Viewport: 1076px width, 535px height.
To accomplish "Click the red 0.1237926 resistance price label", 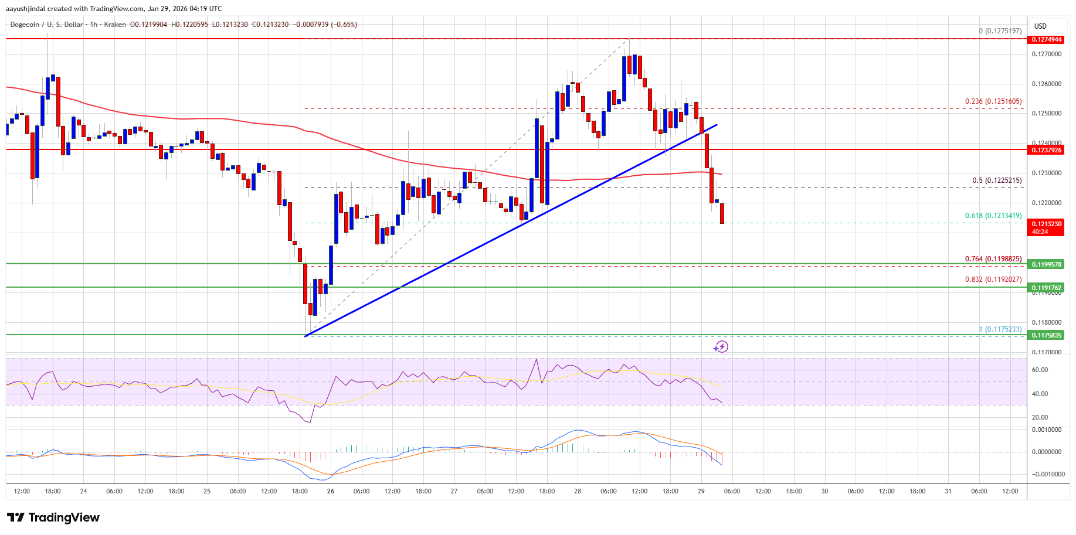I will pyautogui.click(x=1046, y=150).
